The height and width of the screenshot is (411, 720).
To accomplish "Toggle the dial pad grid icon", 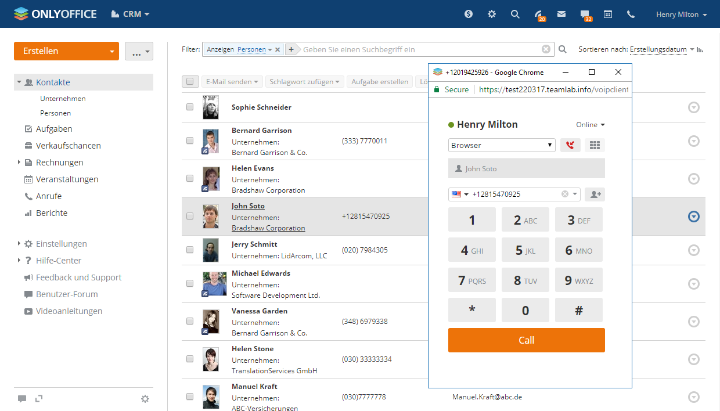I will (595, 145).
